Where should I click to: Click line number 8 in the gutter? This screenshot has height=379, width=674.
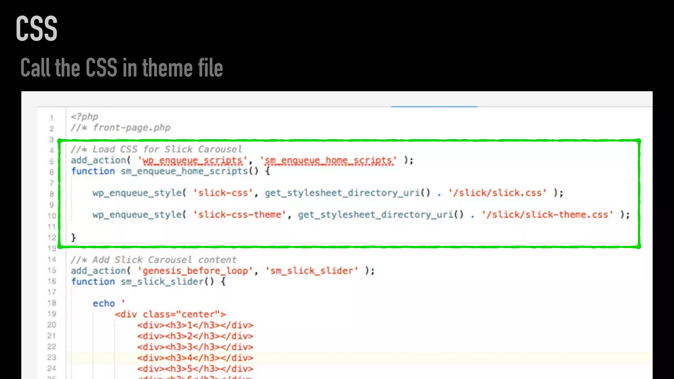(x=52, y=194)
